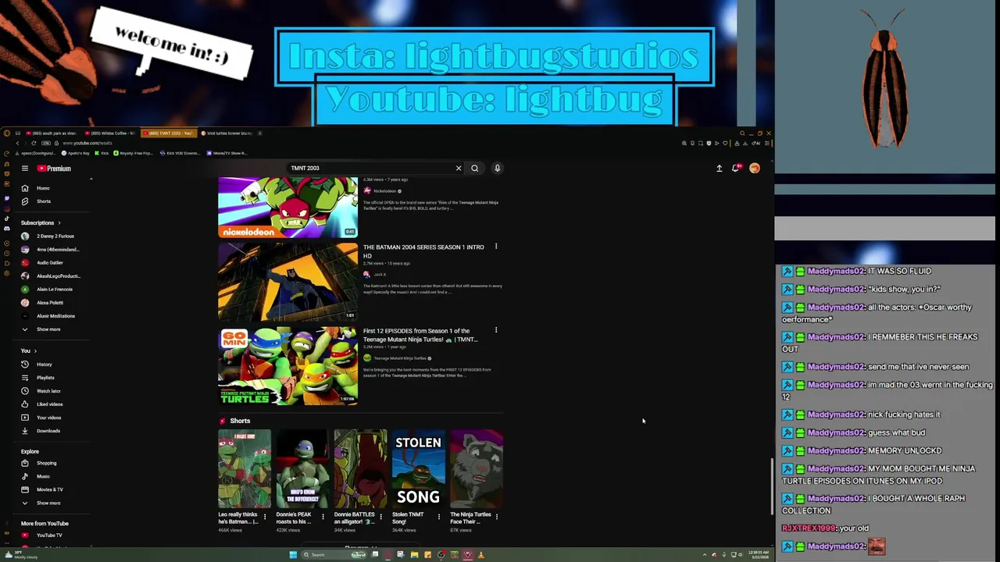The image size is (1000, 562).
Task: Expand the You section chevron
Action: (35, 351)
